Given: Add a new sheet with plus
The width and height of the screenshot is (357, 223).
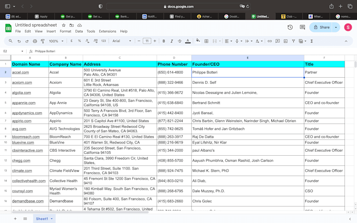Looking at the screenshot, I should click(x=15, y=219).
